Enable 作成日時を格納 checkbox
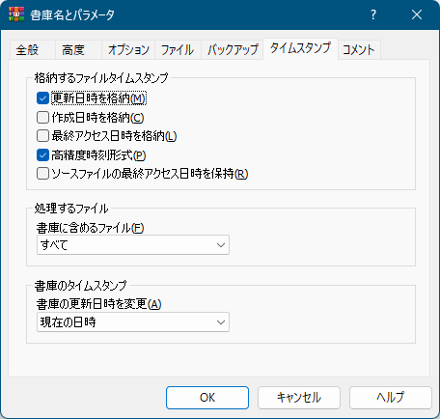 [42, 118]
